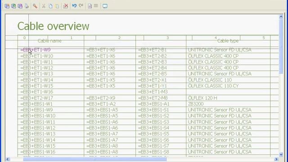Click the green-accented page toolbar icon

(x=13, y=6)
